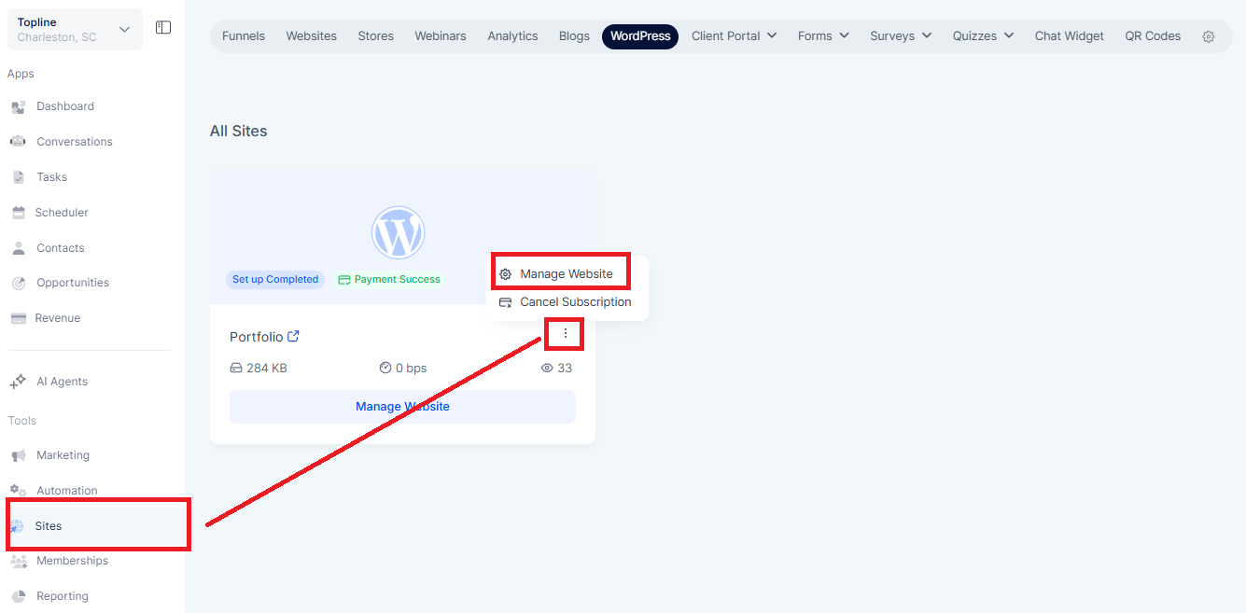
Task: Switch to the Analytics tab
Action: (512, 36)
